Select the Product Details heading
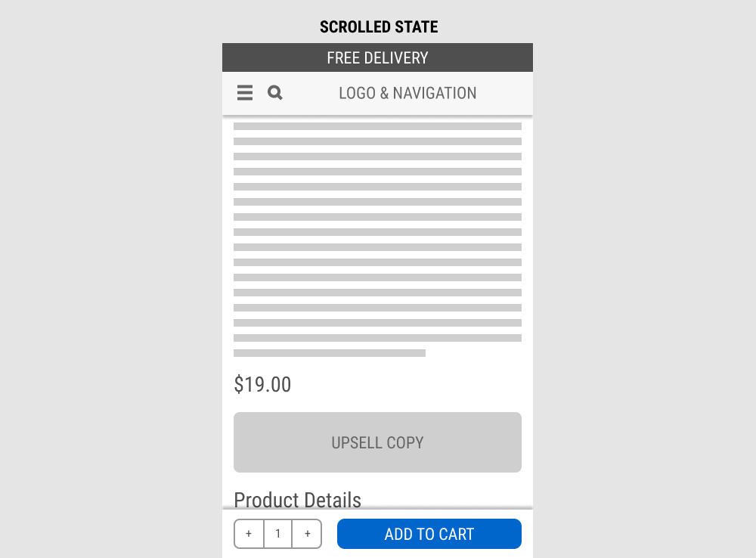Viewport: 756px width, 558px height. (297, 499)
